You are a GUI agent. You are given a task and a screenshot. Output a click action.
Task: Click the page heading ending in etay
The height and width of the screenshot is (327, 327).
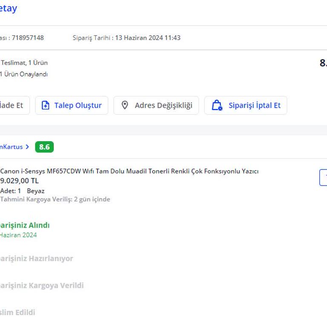pos(9,9)
